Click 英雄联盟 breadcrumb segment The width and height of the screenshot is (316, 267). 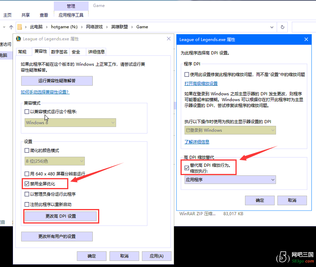pos(119,27)
